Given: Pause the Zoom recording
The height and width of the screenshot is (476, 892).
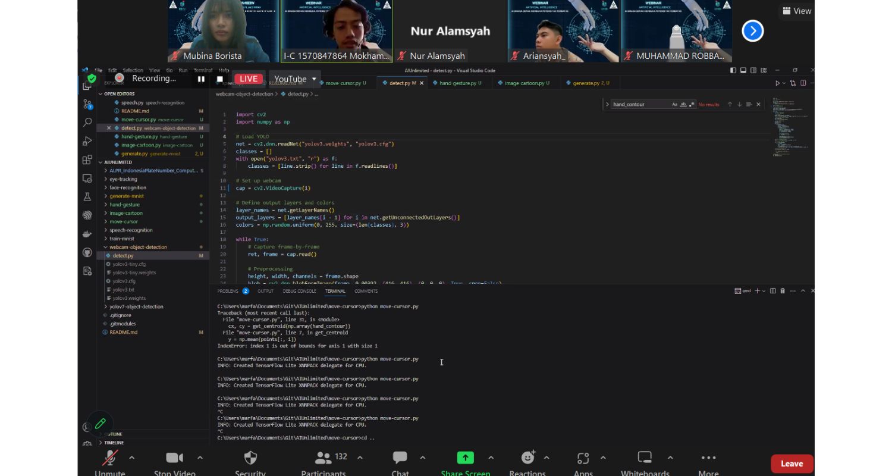Looking at the screenshot, I should 201,79.
